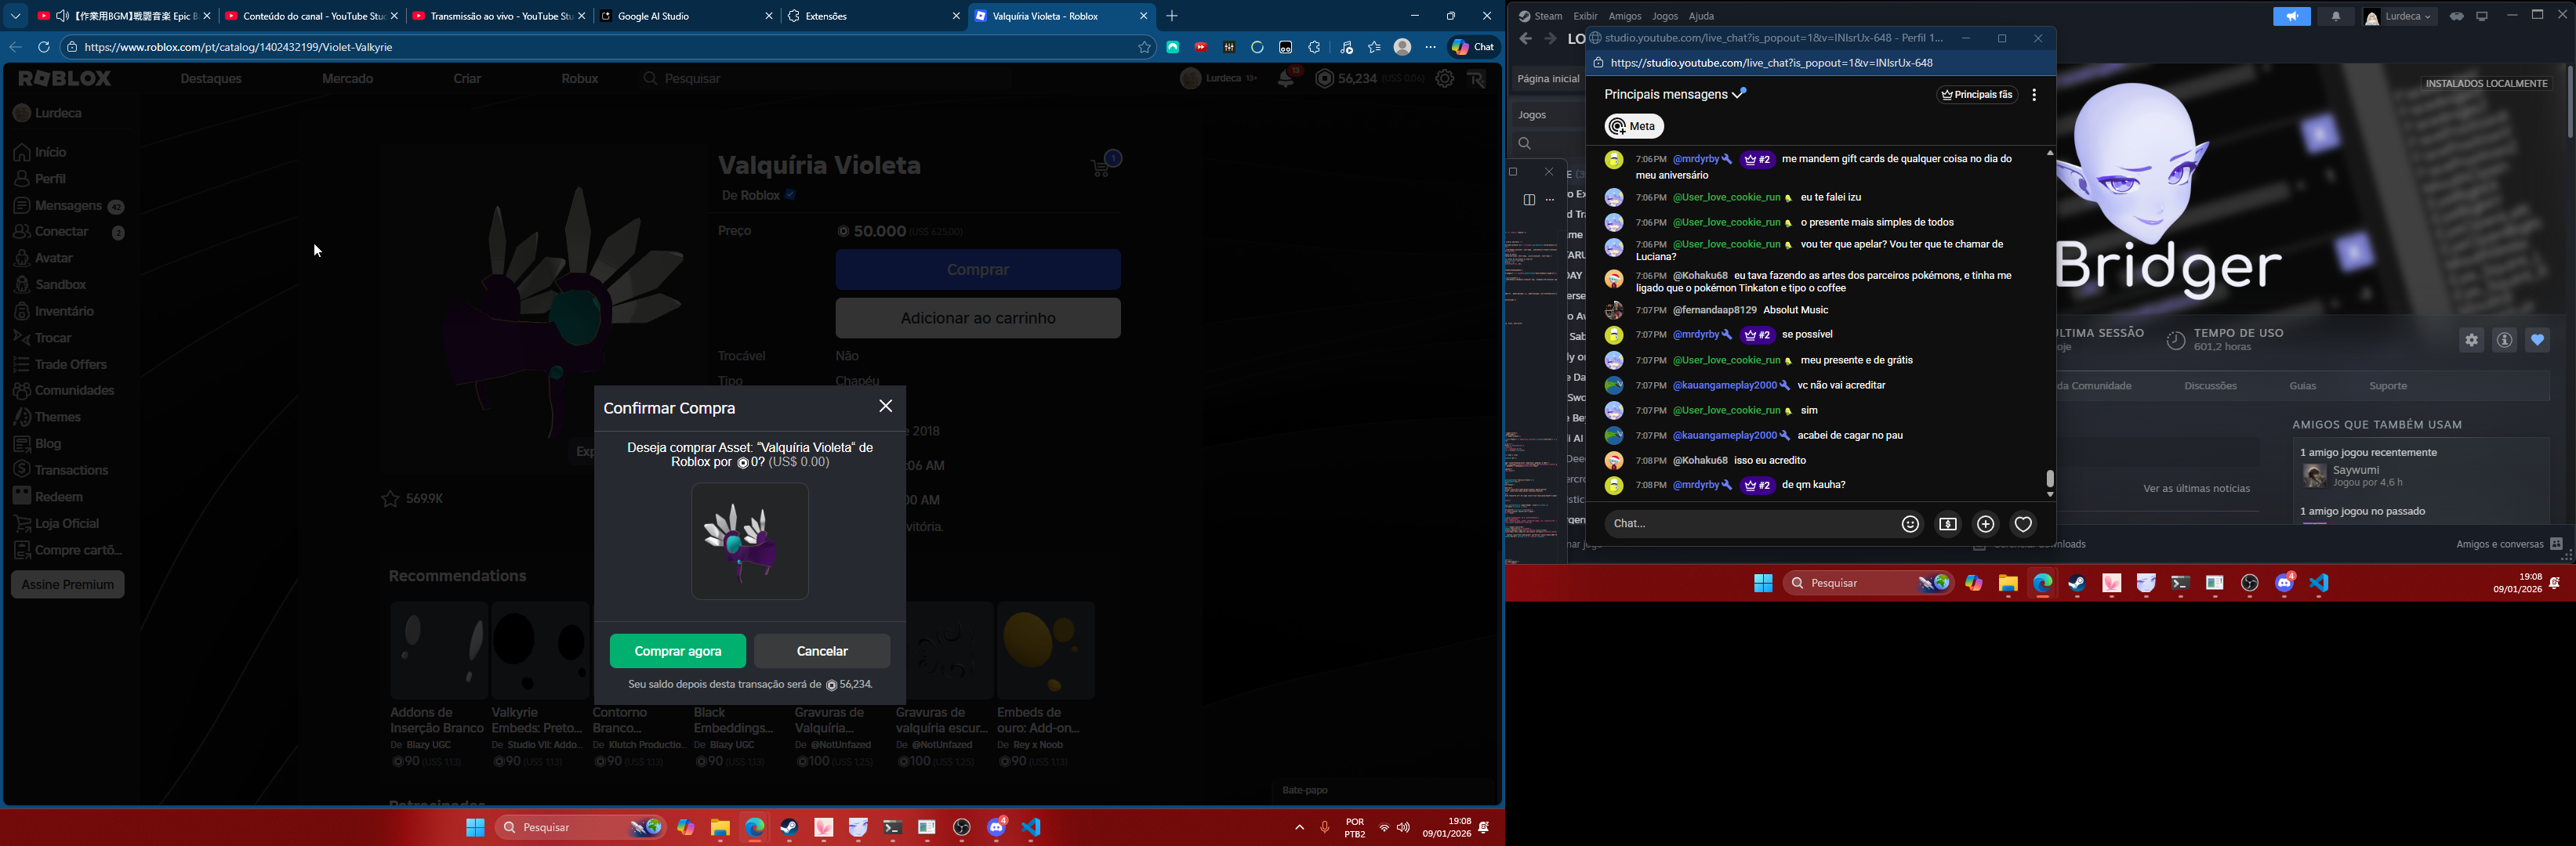Viewport: 2576px width, 846px height.
Task: Click heart reaction icon in chat
Action: pos(2023,524)
